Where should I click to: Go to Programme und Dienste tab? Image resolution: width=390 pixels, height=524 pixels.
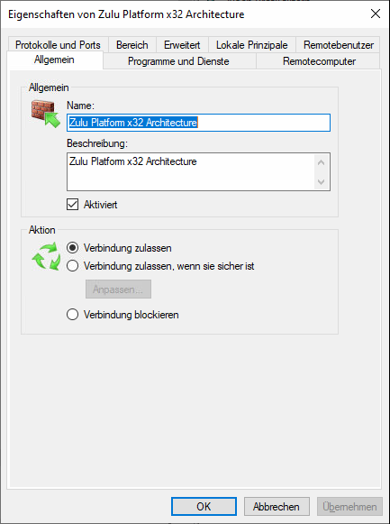coord(178,61)
